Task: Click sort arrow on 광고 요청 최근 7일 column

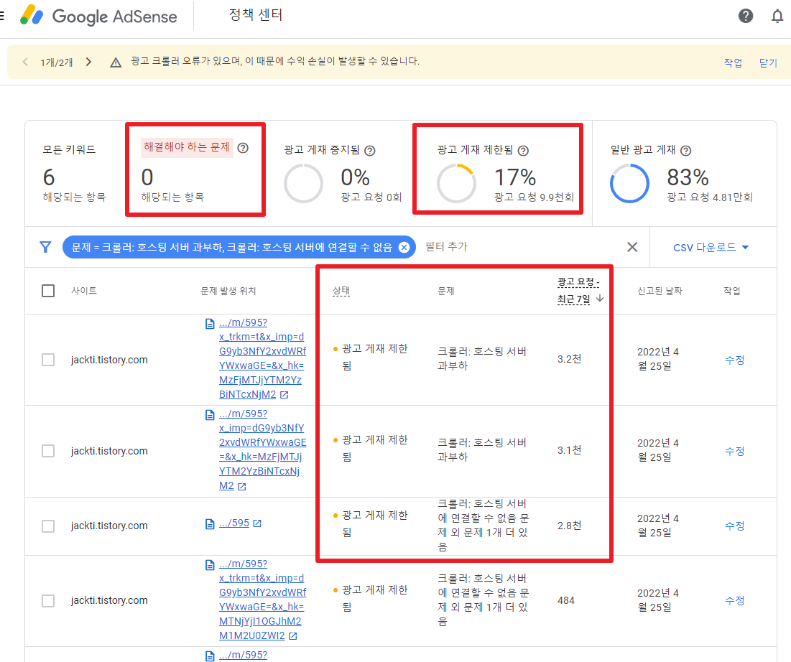Action: point(600,299)
